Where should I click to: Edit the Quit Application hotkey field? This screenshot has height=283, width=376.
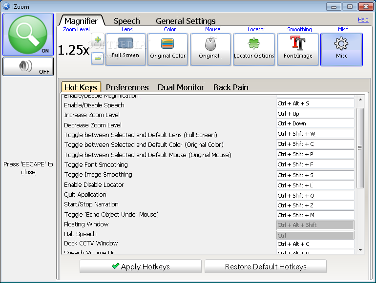(315, 196)
